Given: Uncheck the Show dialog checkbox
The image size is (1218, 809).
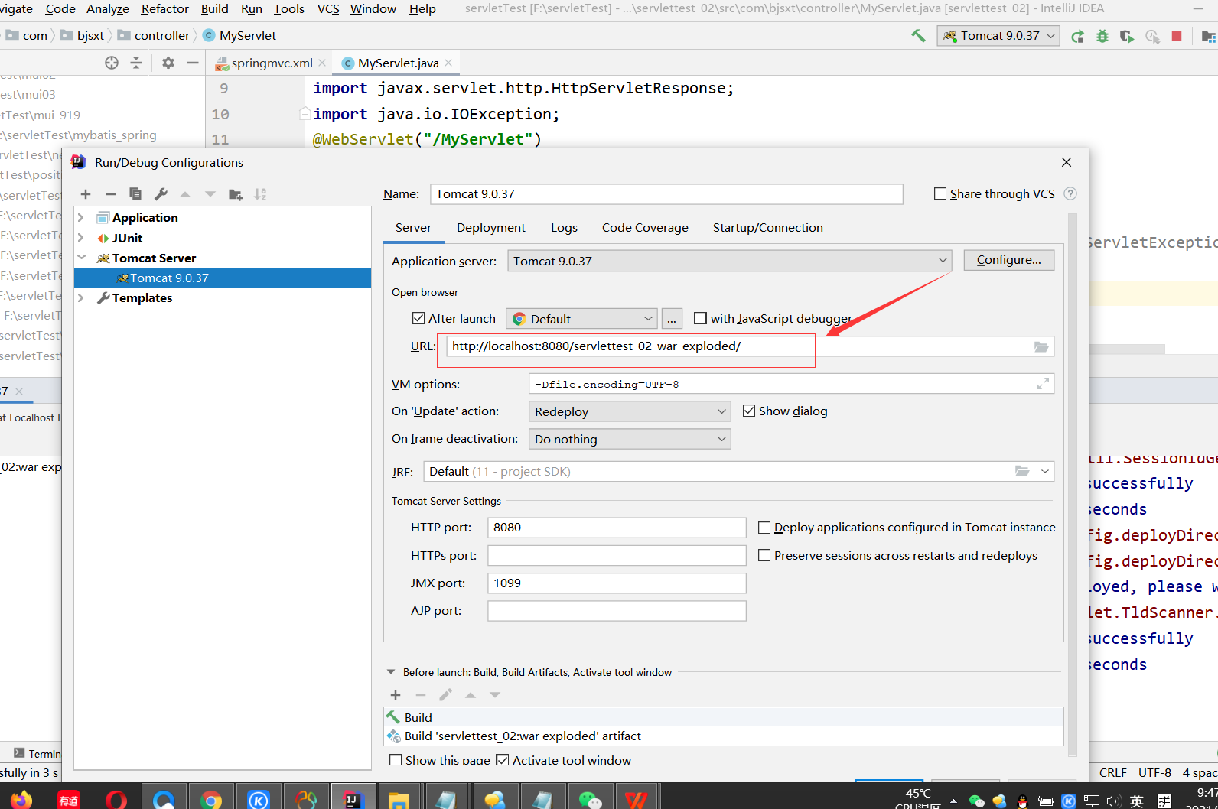Looking at the screenshot, I should 749,411.
